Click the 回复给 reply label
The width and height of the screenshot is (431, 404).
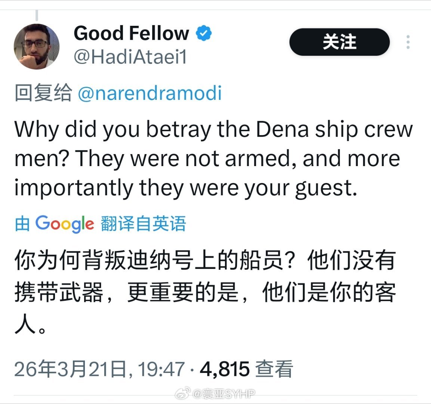[43, 93]
